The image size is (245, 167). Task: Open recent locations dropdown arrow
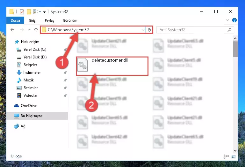pos(29,29)
